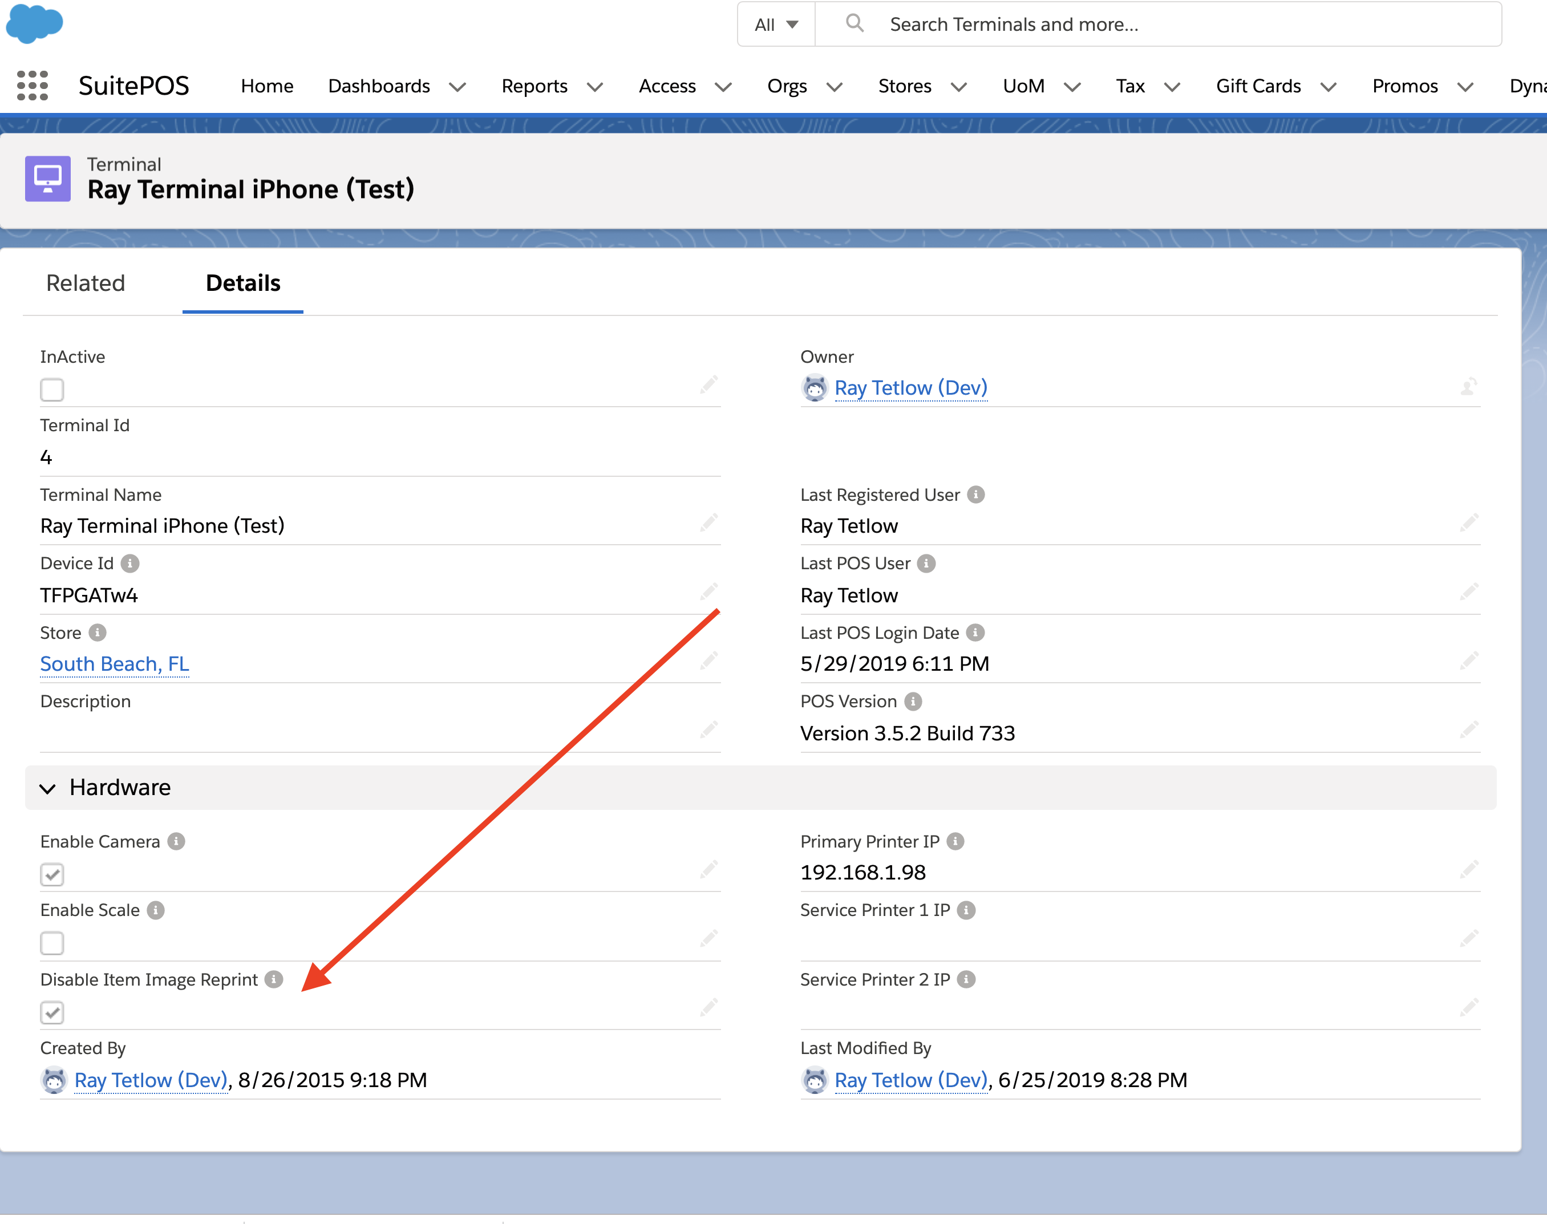Click the search magnifier icon

[x=854, y=23]
